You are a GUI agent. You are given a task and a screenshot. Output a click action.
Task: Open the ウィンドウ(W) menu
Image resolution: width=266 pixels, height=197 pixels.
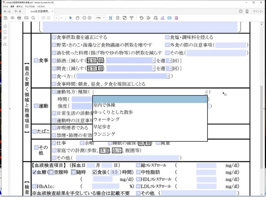point(30,6)
